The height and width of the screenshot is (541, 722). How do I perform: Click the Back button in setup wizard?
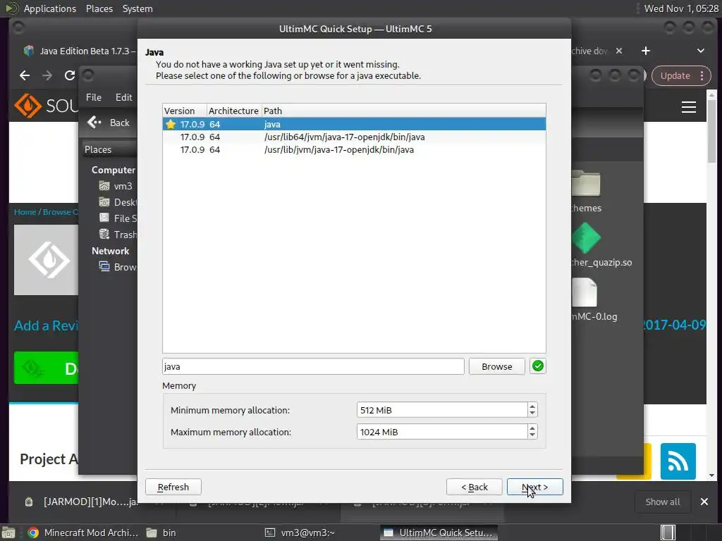point(475,487)
